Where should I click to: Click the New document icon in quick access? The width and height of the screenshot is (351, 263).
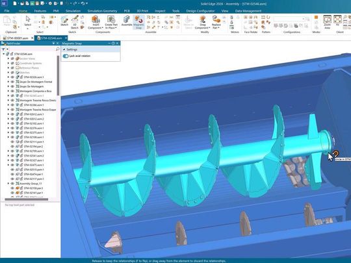(x=15, y=3)
